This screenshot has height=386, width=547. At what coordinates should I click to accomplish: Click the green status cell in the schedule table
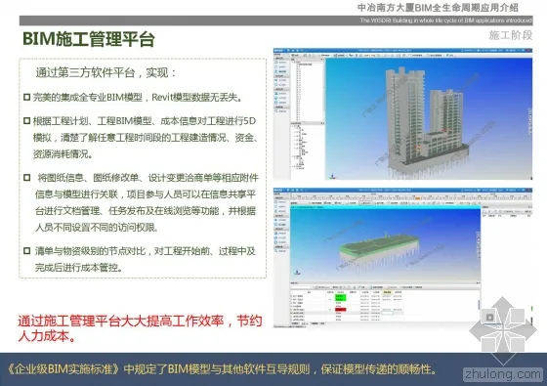341,298
